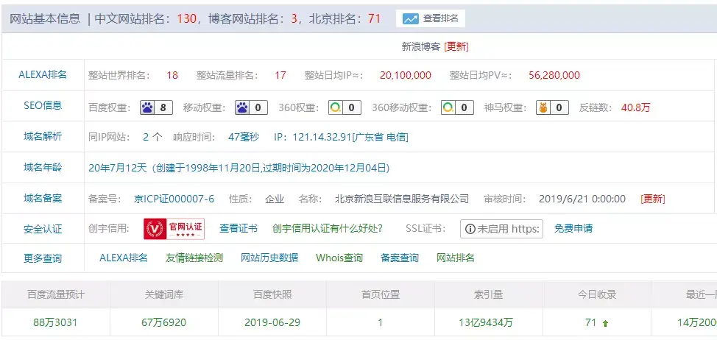This screenshot has height=340, width=717.
Task: Click Baidu traffic value 88万3031
Action: click(55, 322)
